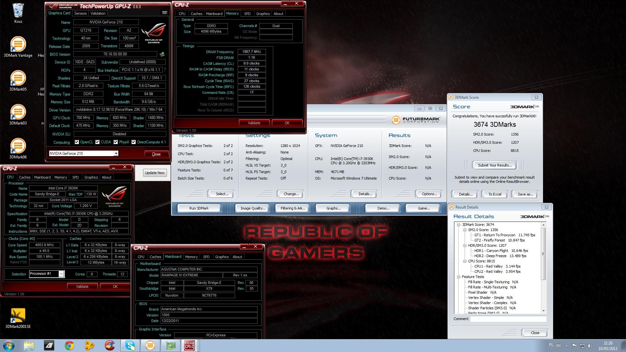
Task: Open Google Chrome from the taskbar
Action: (x=69, y=345)
